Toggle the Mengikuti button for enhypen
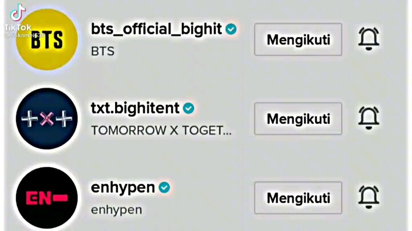 (298, 198)
